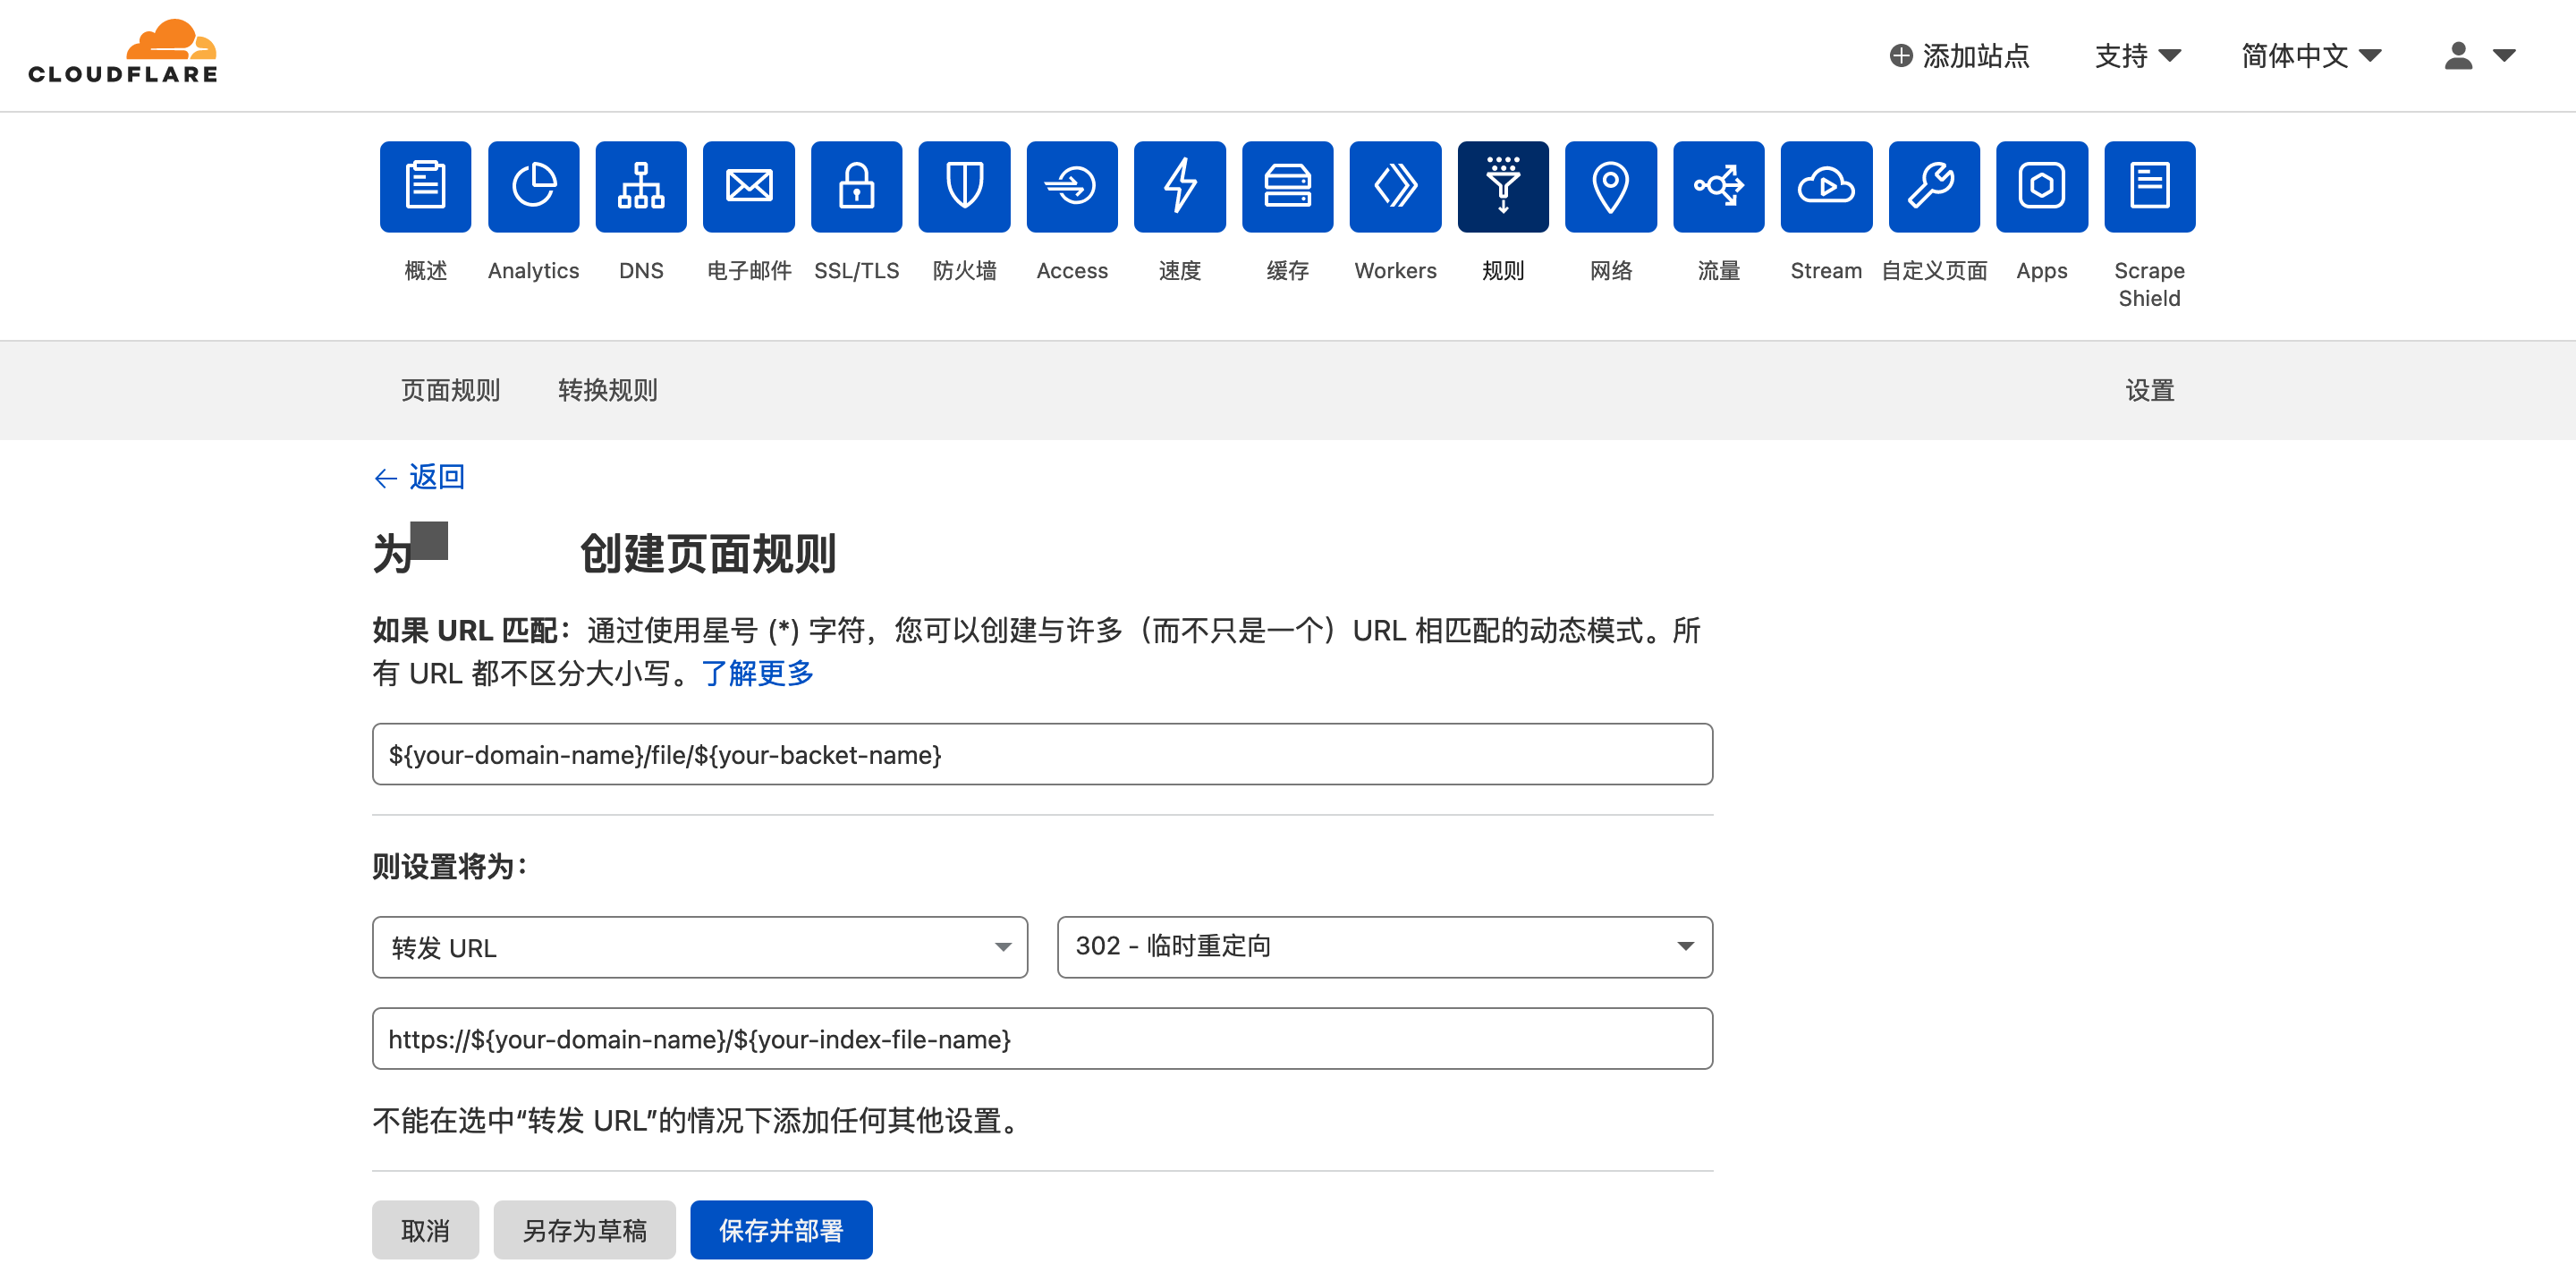Open the Scrape Shield icon
The width and height of the screenshot is (2576, 1272).
click(x=2148, y=187)
